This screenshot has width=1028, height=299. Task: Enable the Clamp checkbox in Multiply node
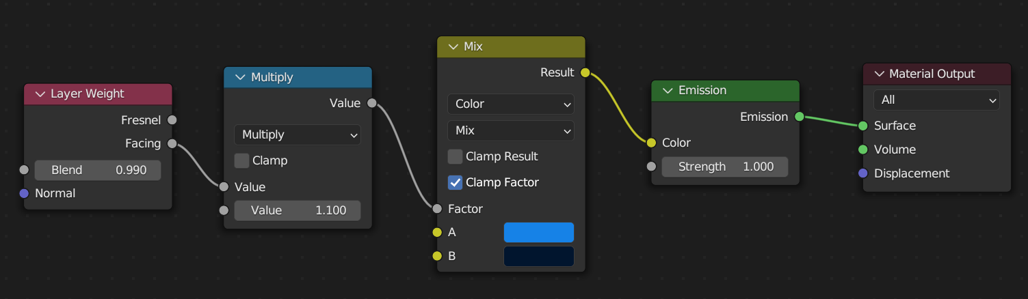click(x=241, y=160)
